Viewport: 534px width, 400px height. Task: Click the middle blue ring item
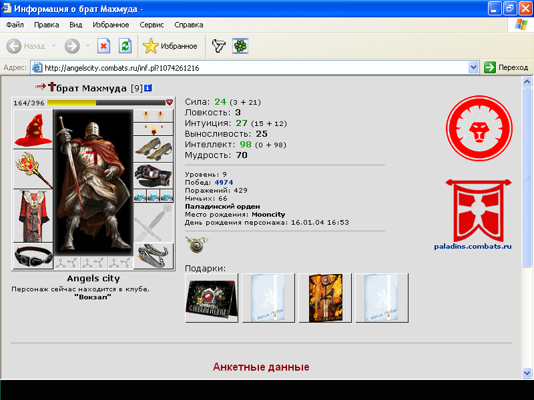pyautogui.click(x=154, y=196)
